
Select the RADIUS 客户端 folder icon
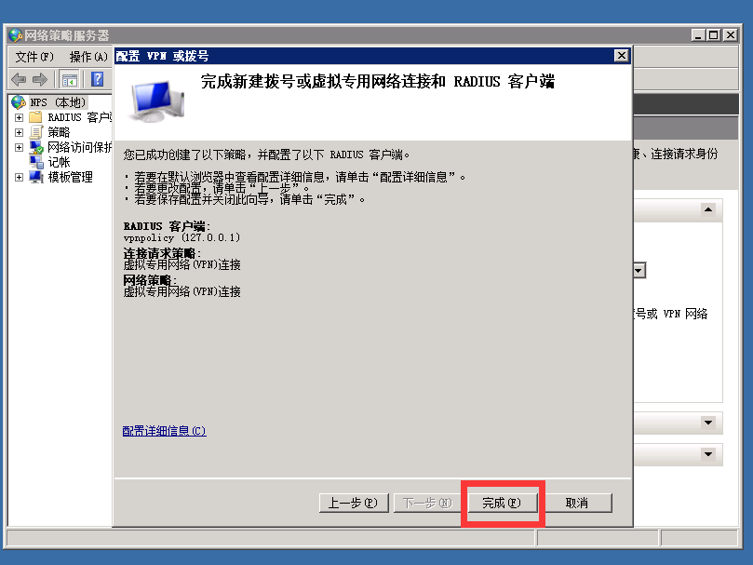pos(35,117)
